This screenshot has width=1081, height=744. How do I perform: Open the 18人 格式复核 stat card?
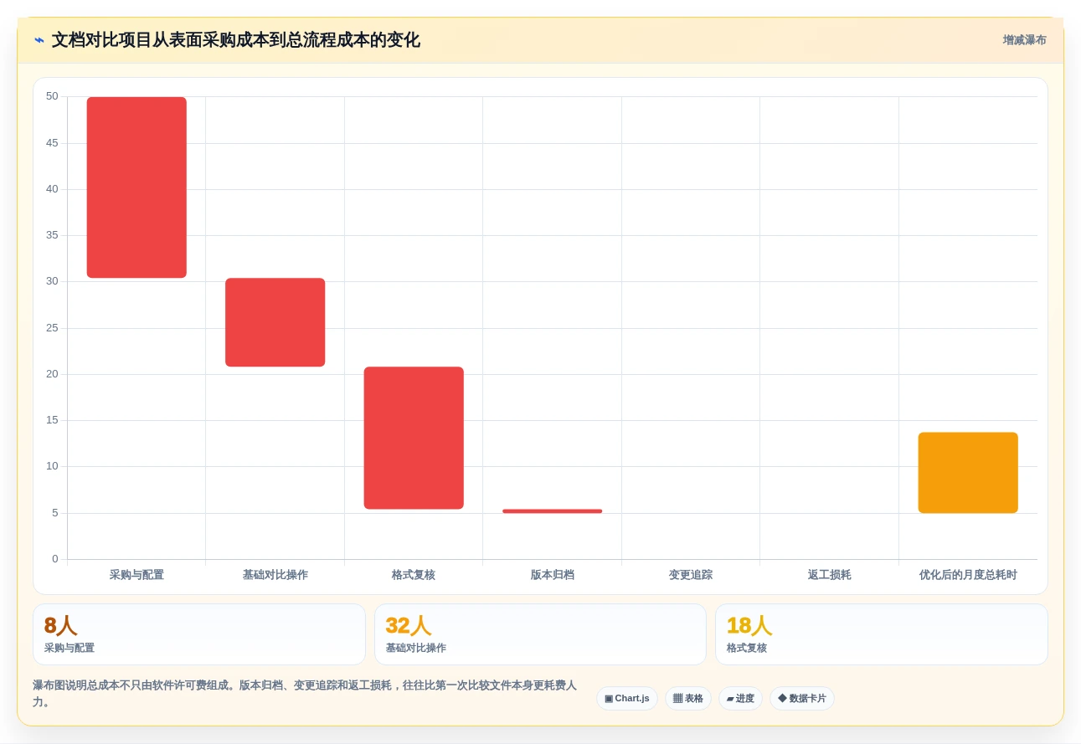[881, 634]
